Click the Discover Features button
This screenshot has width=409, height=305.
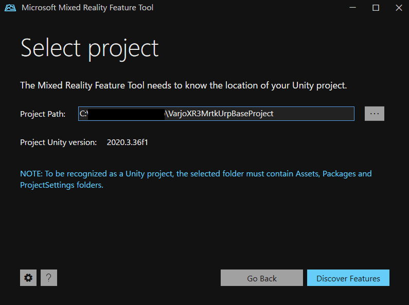pos(348,278)
